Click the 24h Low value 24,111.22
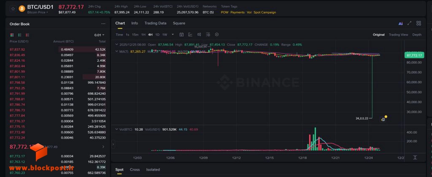The height and width of the screenshot is (177, 432). pyautogui.click(x=141, y=12)
